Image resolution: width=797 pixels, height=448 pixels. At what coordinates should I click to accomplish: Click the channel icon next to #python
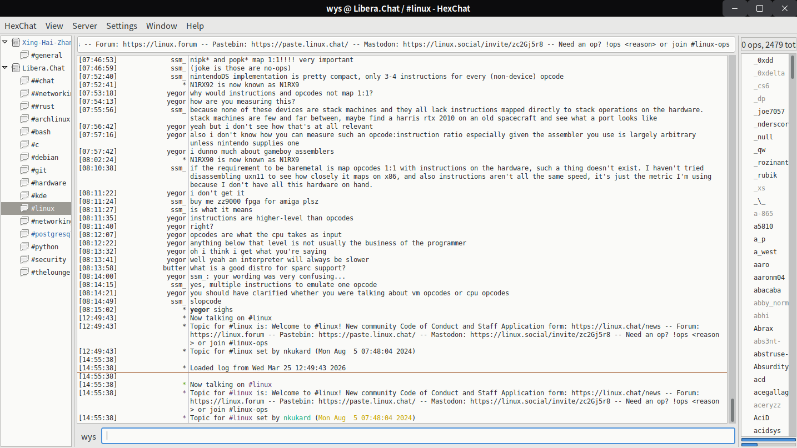[24, 247]
